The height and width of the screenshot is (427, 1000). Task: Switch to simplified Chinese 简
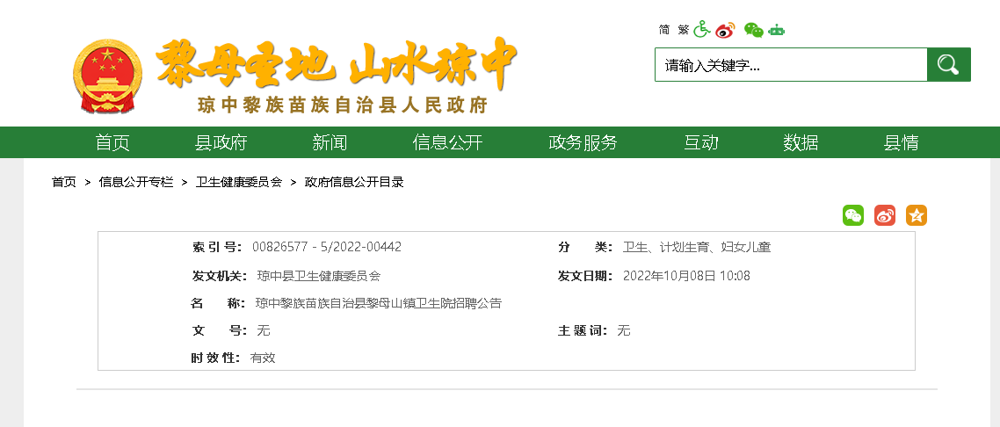click(664, 29)
